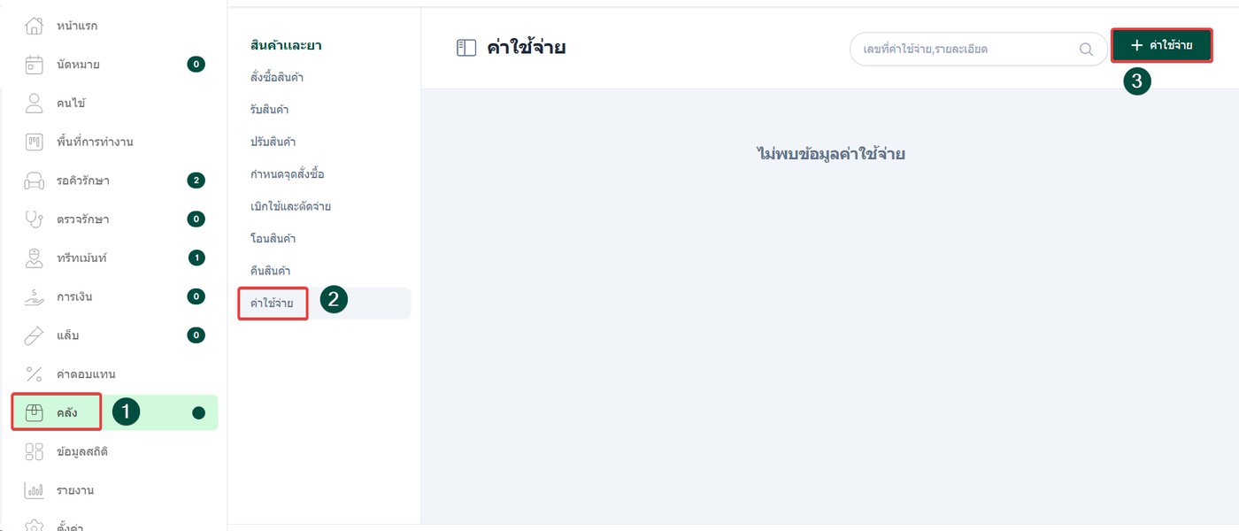The height and width of the screenshot is (531, 1239).
Task: Click the patient person icon for คนไข้
Action: [35, 103]
